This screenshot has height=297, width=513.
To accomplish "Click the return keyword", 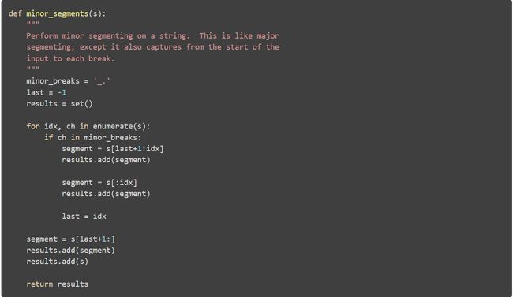I will tap(39, 284).
